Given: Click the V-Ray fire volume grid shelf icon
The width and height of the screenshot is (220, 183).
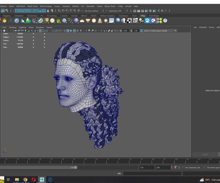Looking at the screenshot, I should coord(5,20).
